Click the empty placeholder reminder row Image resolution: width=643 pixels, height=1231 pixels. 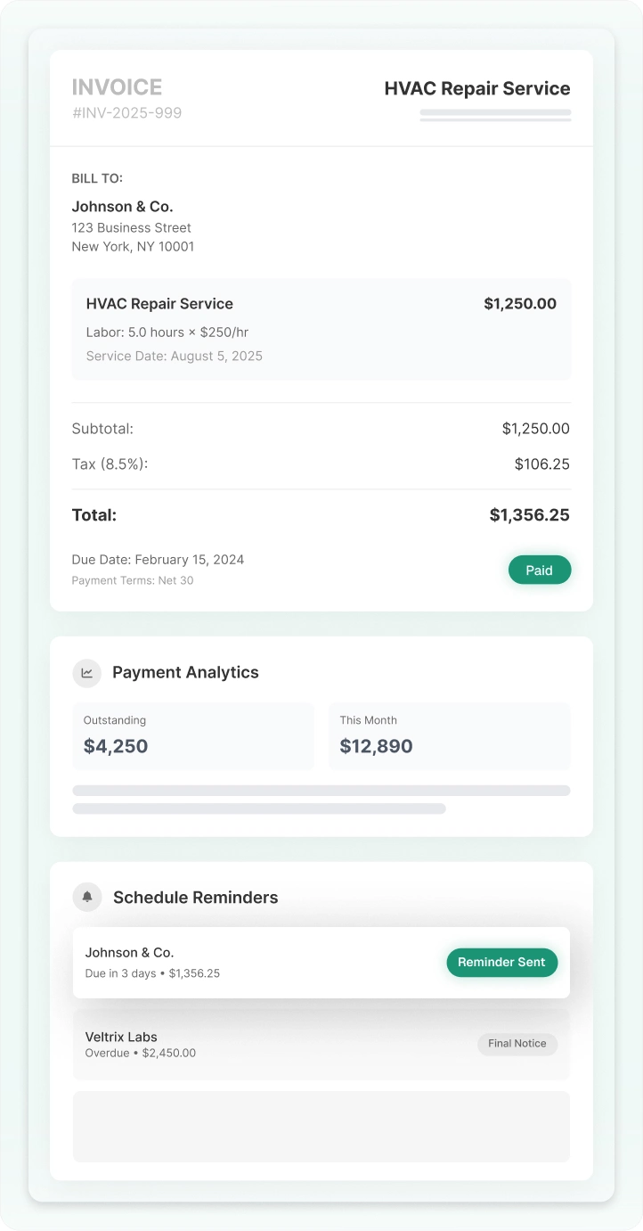click(321, 1126)
